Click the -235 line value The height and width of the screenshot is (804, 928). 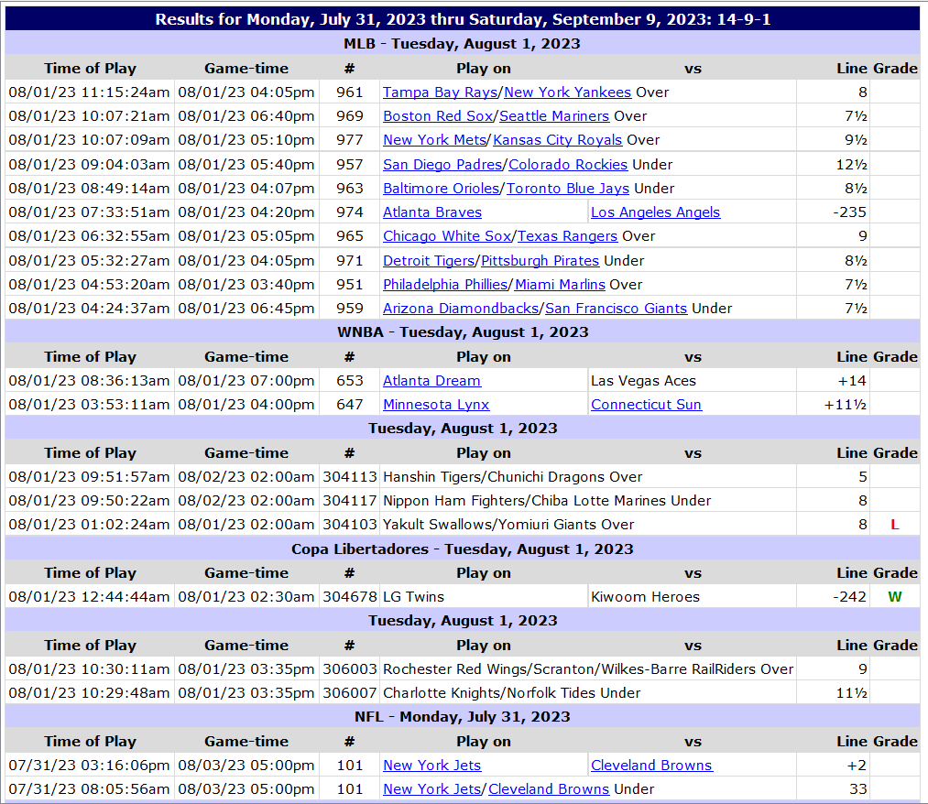(x=849, y=212)
